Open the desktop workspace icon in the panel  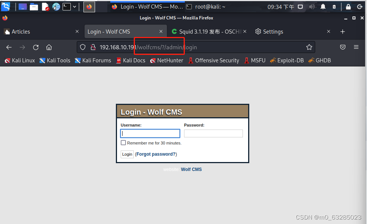(23, 7)
